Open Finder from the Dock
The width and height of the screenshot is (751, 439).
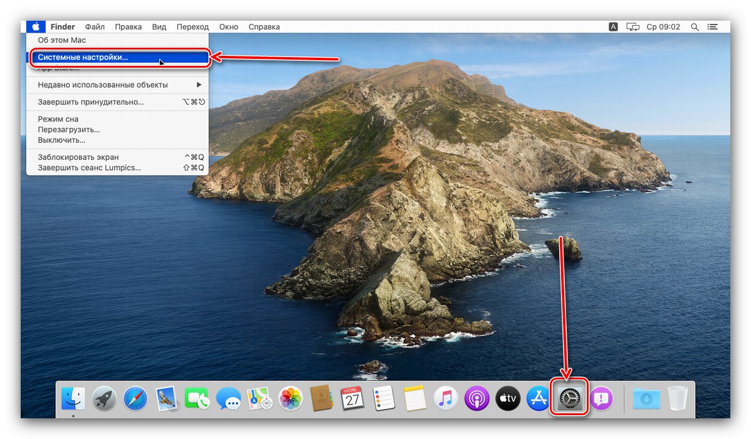coord(73,398)
